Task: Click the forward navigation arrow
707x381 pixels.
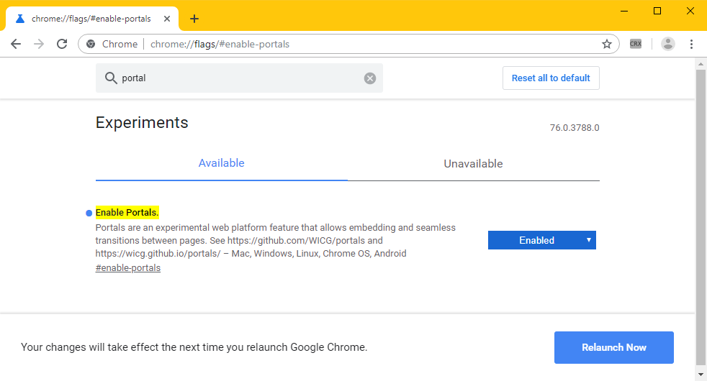Action: click(39, 44)
